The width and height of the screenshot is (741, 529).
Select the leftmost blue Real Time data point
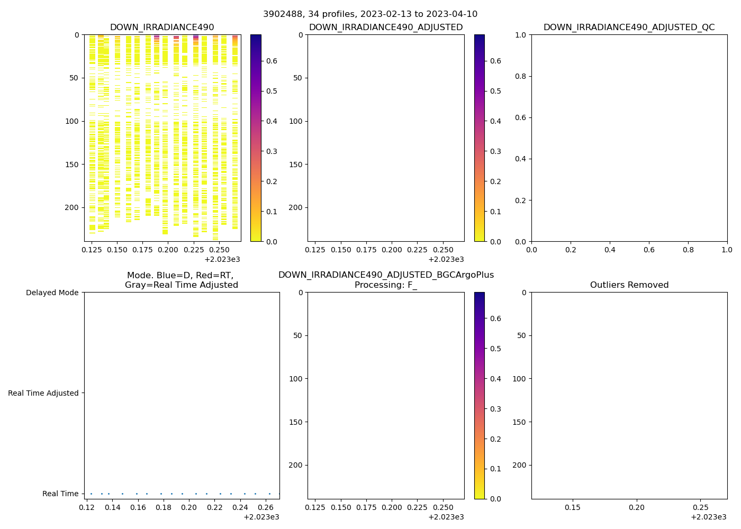[91, 494]
